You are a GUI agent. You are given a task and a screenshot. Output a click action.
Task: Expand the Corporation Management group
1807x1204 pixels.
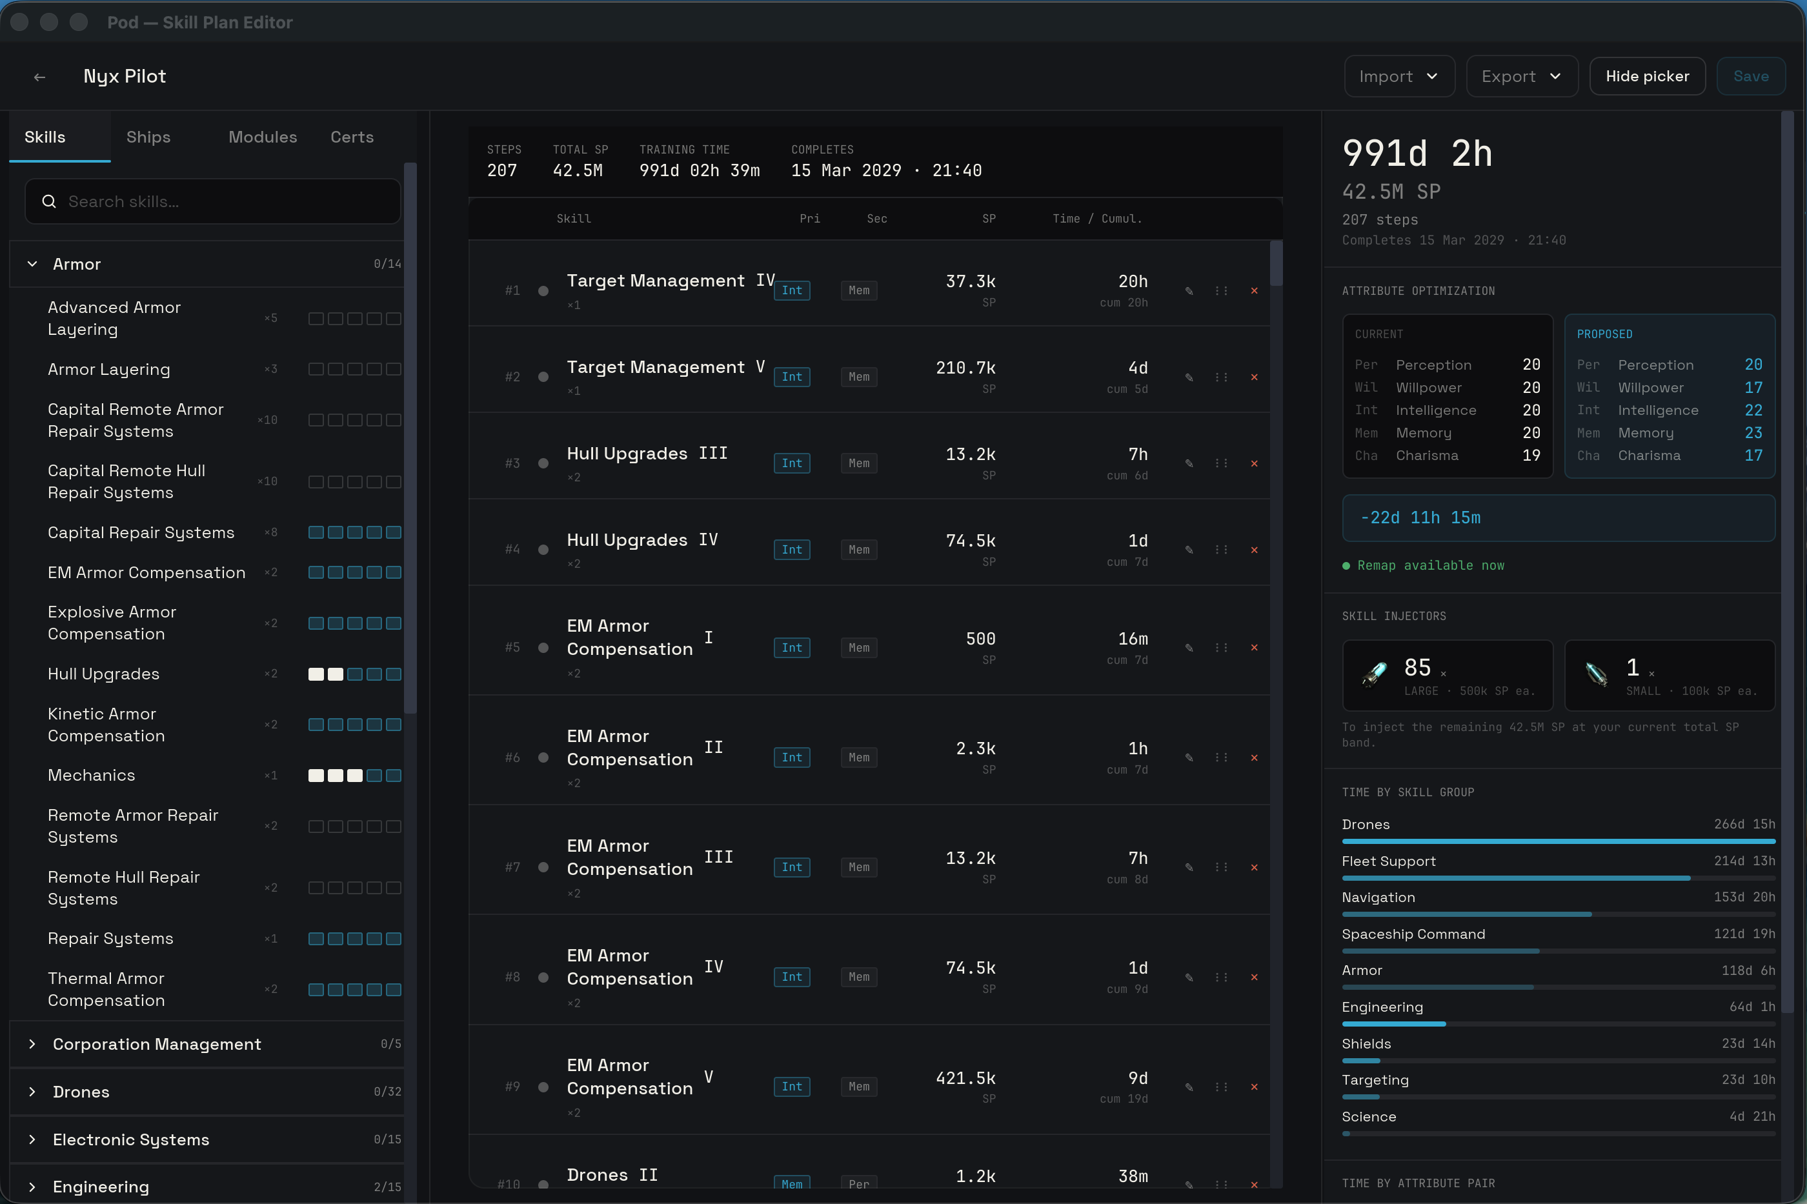coord(207,1044)
